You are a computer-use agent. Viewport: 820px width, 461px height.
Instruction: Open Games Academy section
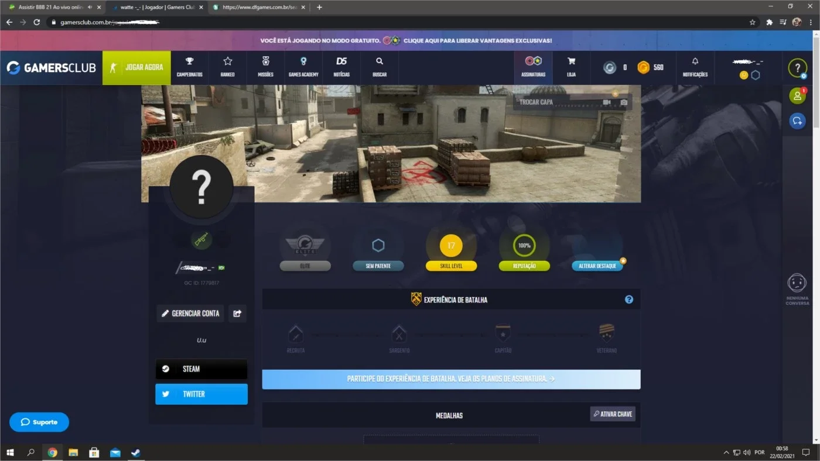click(303, 68)
